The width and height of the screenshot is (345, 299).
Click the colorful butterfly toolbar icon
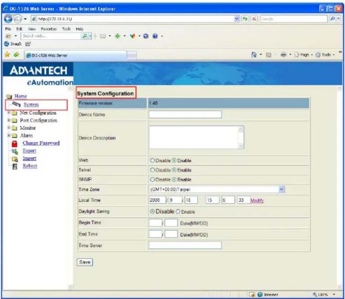(132, 36)
